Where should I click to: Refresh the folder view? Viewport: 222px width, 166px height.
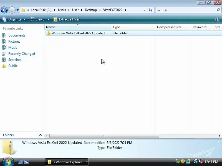point(150,10)
